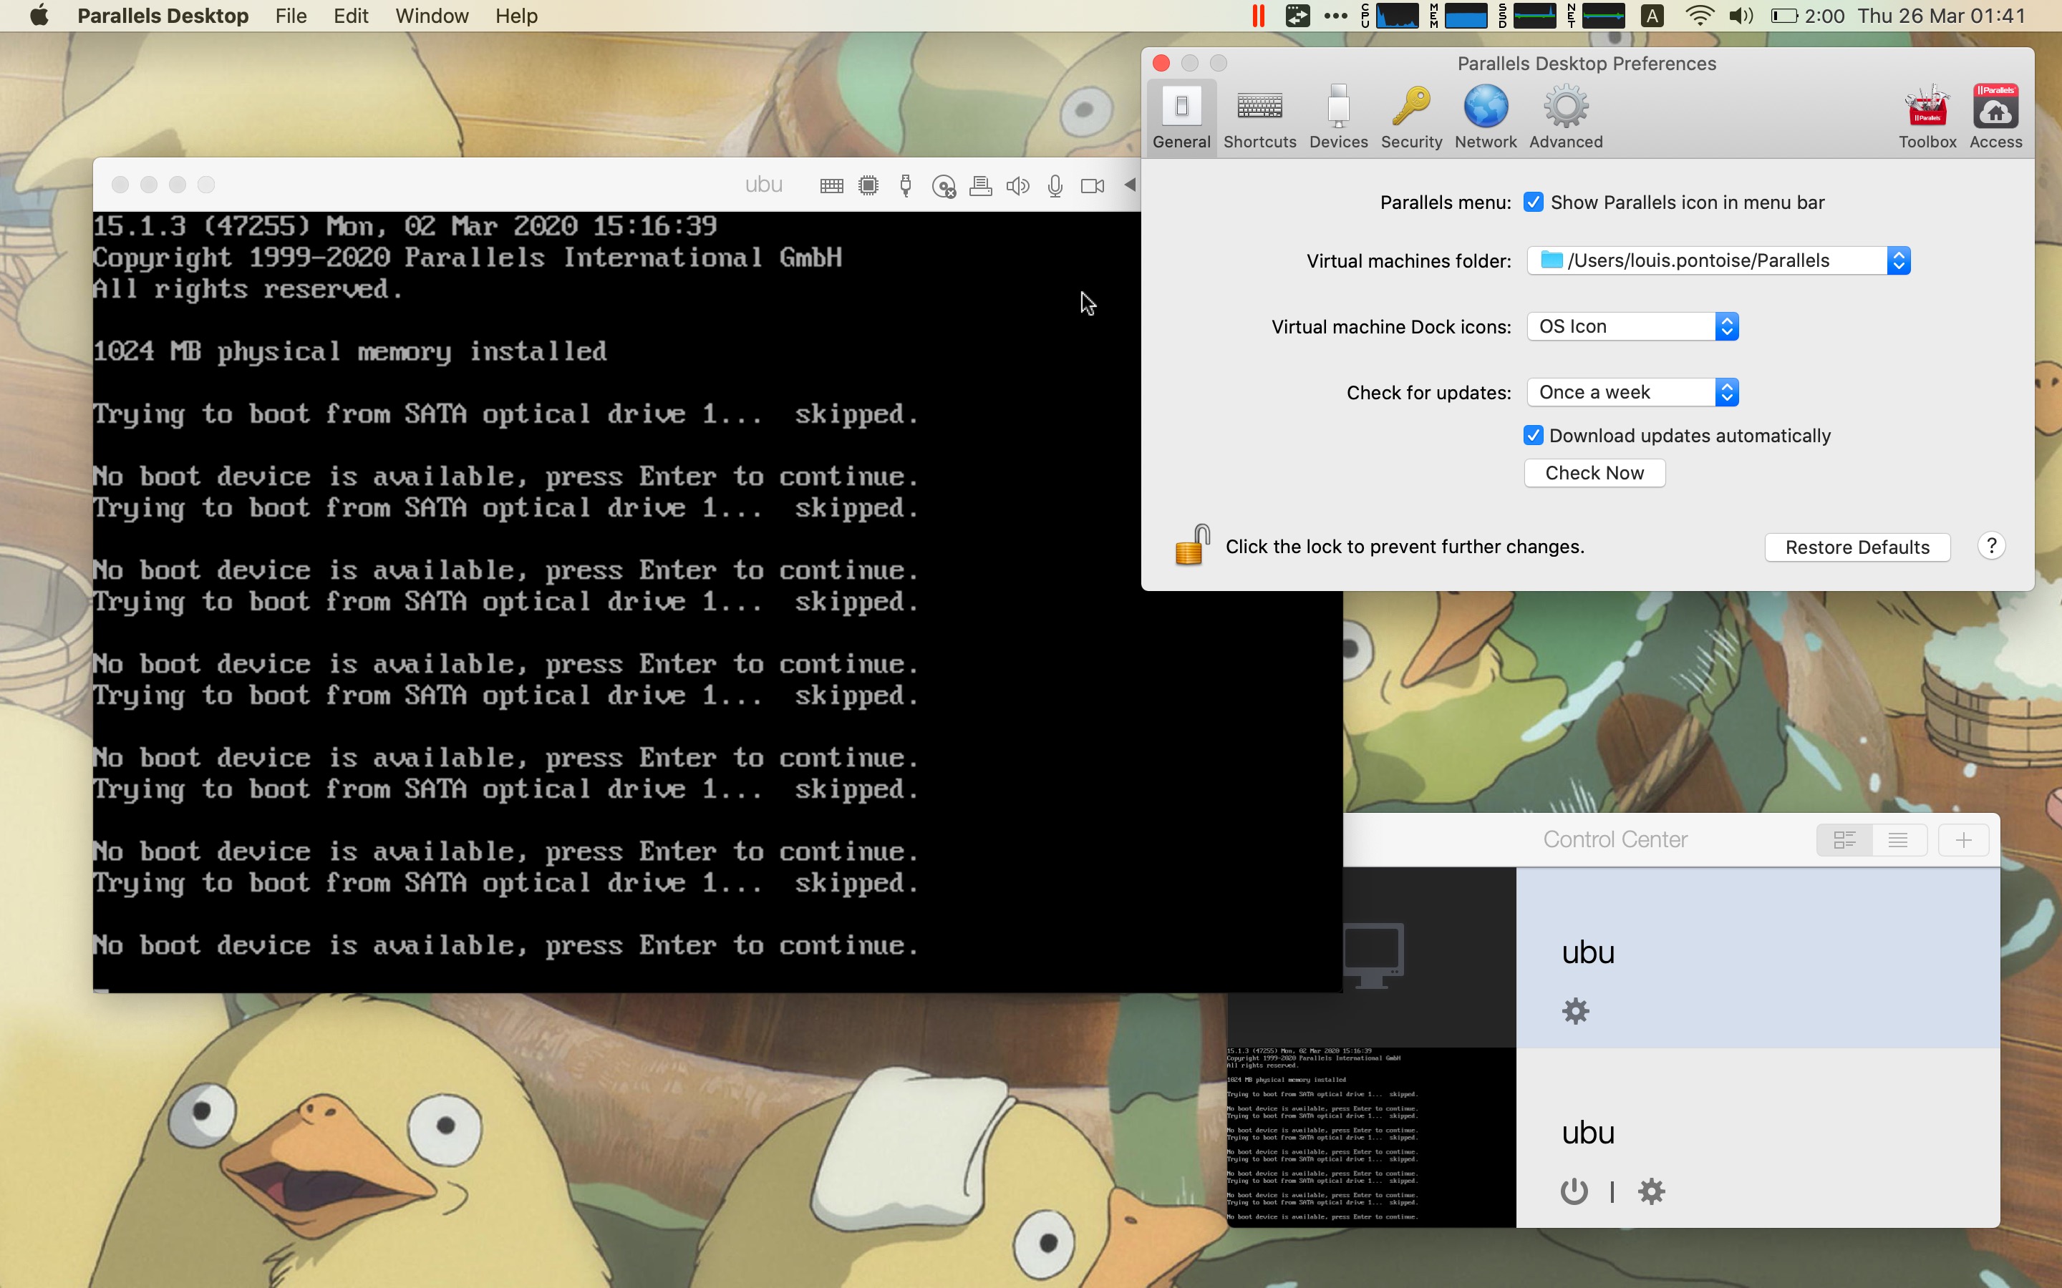Click camera icon in ubu VM toolbar
Screen dimensions: 2062x1288
point(1093,186)
